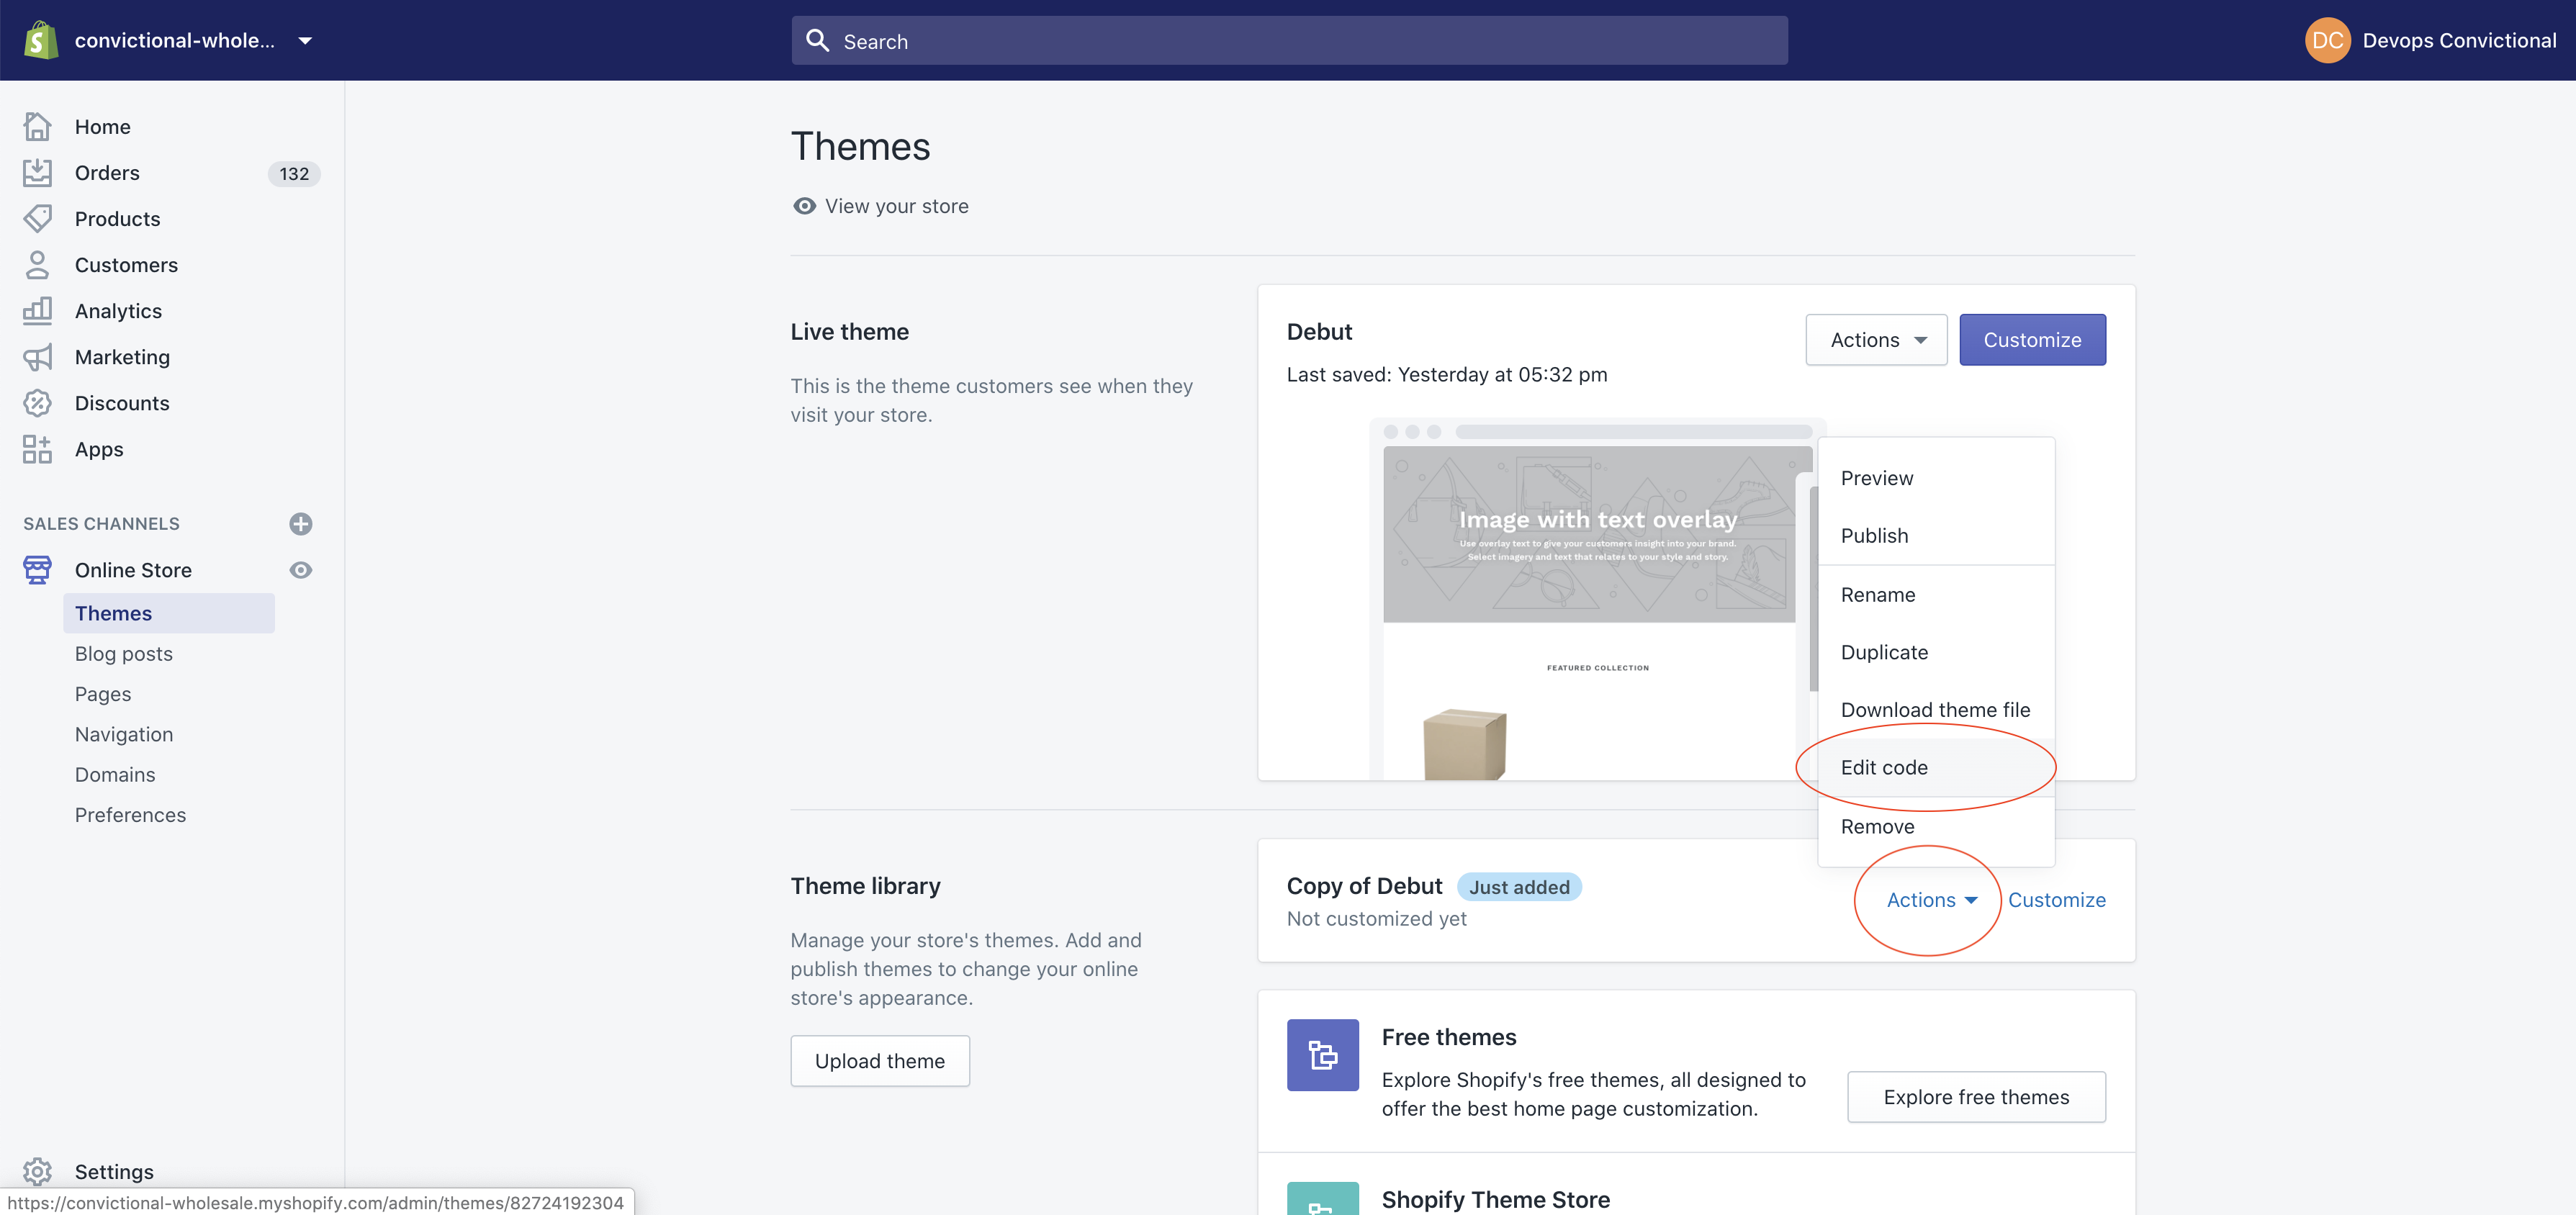
Task: Click Devops Convictional account name
Action: (2458, 41)
